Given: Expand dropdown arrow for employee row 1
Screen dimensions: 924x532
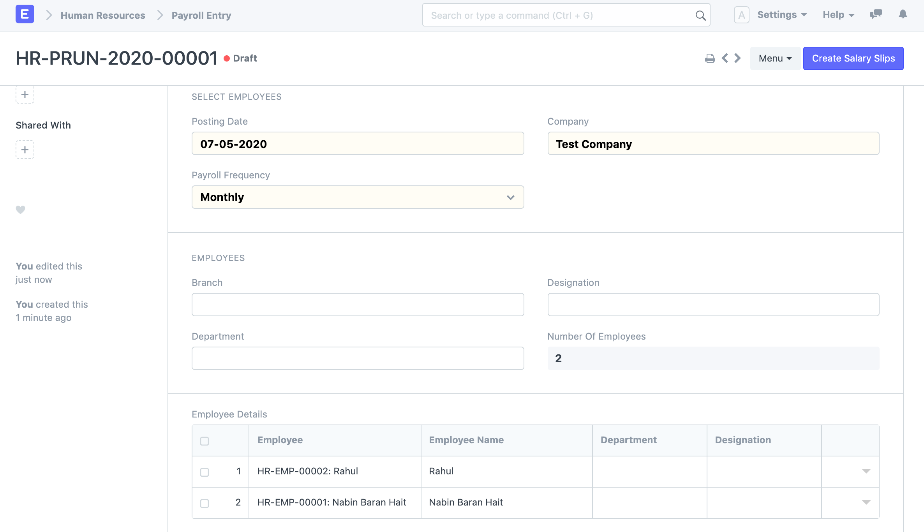Looking at the screenshot, I should [866, 471].
